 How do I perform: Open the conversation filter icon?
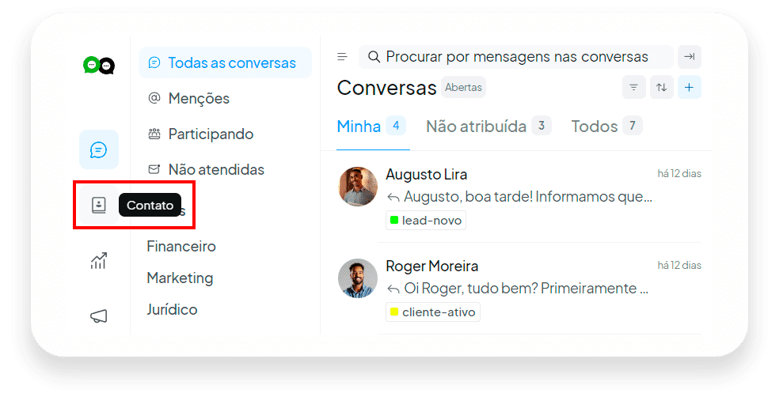coord(633,87)
